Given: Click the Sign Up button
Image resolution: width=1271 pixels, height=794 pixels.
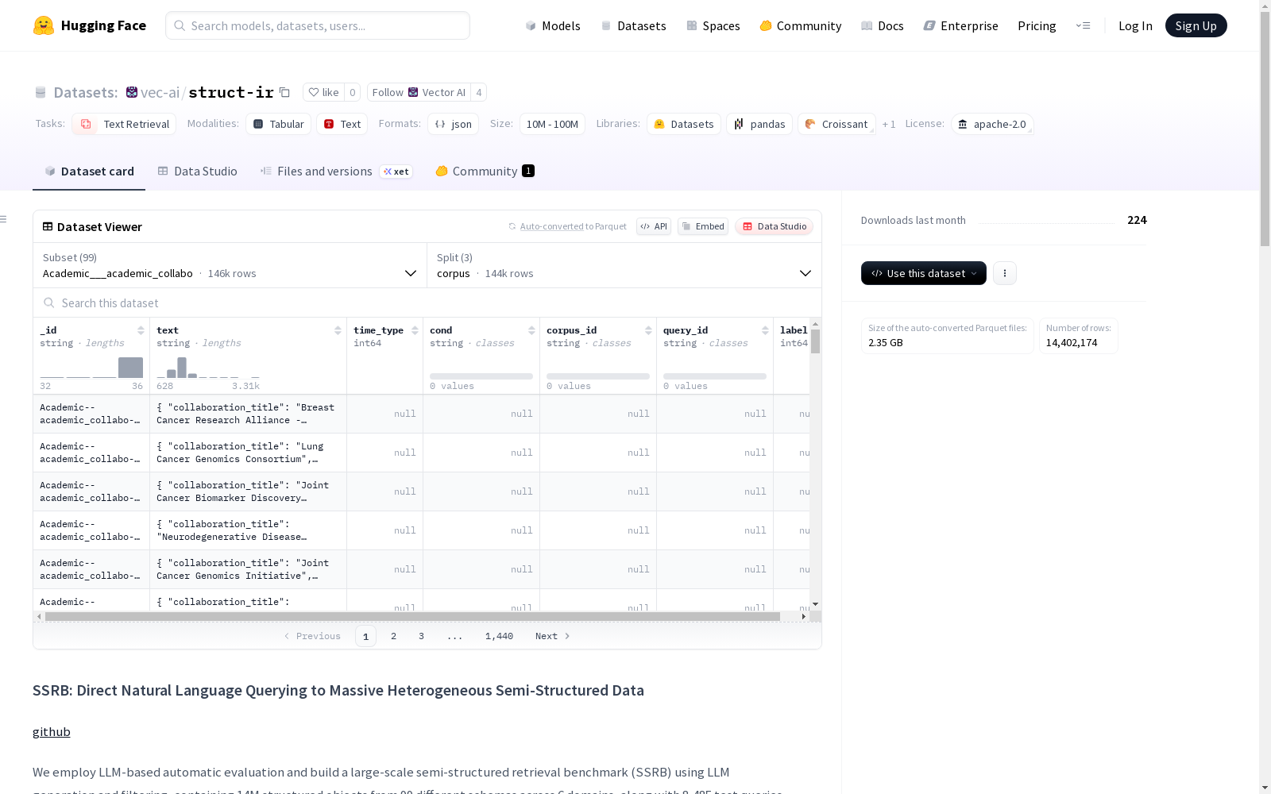Looking at the screenshot, I should tap(1196, 25).
